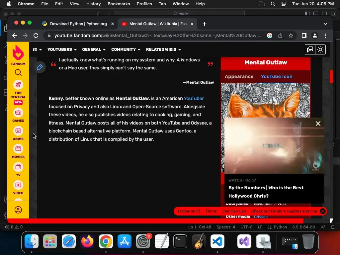Image resolution: width=340 pixels, height=255 pixels.
Task: Click the Google icon in address bar
Action: 270,36
